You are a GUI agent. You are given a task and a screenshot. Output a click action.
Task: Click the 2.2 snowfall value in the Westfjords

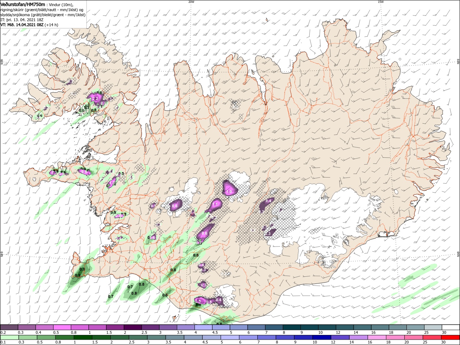[95, 98]
